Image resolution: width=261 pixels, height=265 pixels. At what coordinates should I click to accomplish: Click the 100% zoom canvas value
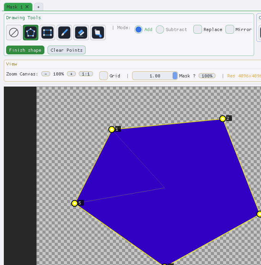(x=59, y=74)
